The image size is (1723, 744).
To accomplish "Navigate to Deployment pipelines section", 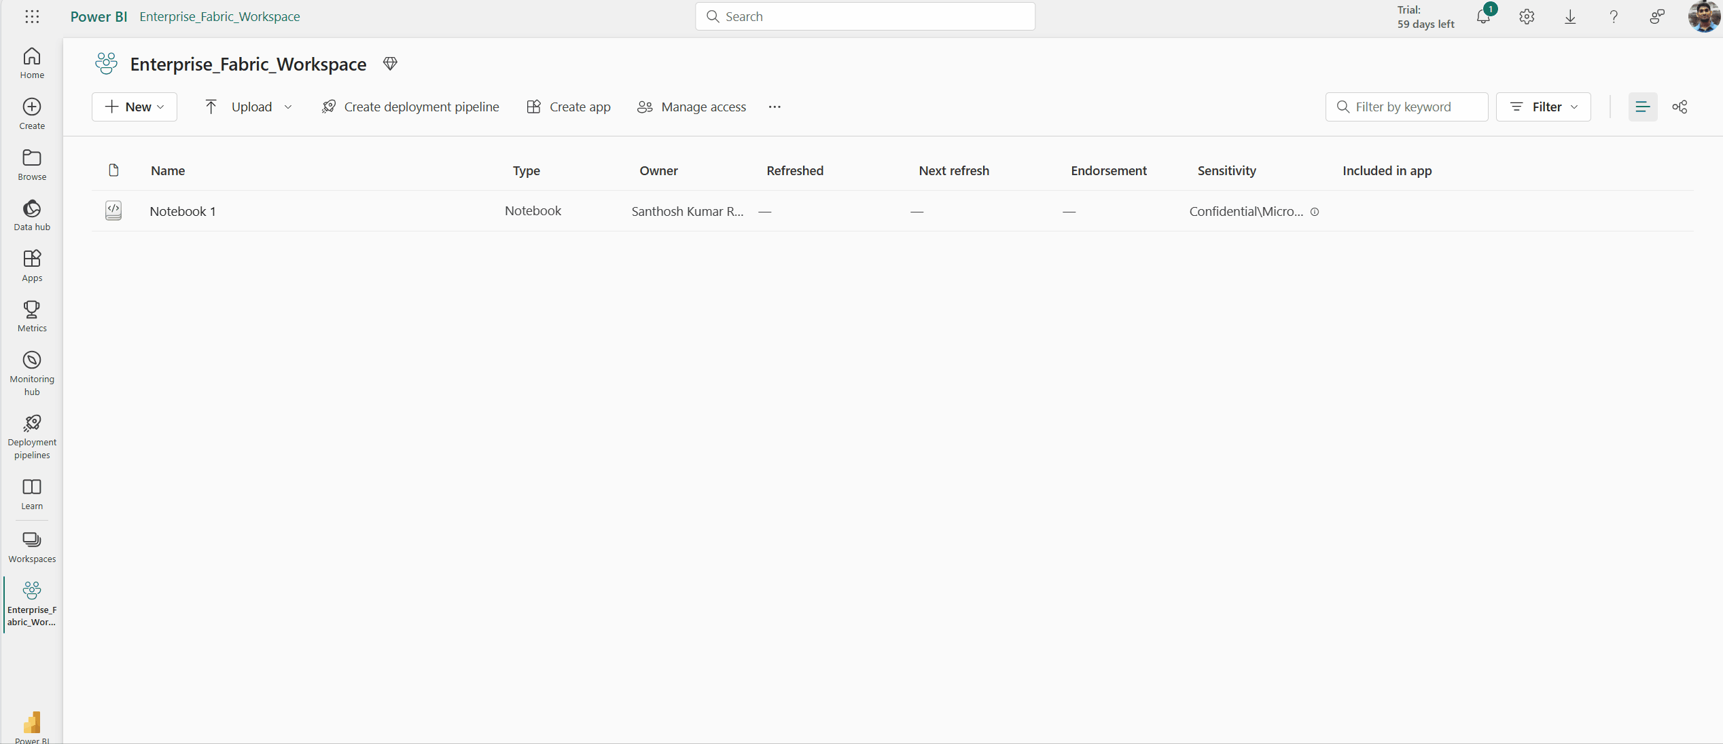I will click(x=32, y=436).
